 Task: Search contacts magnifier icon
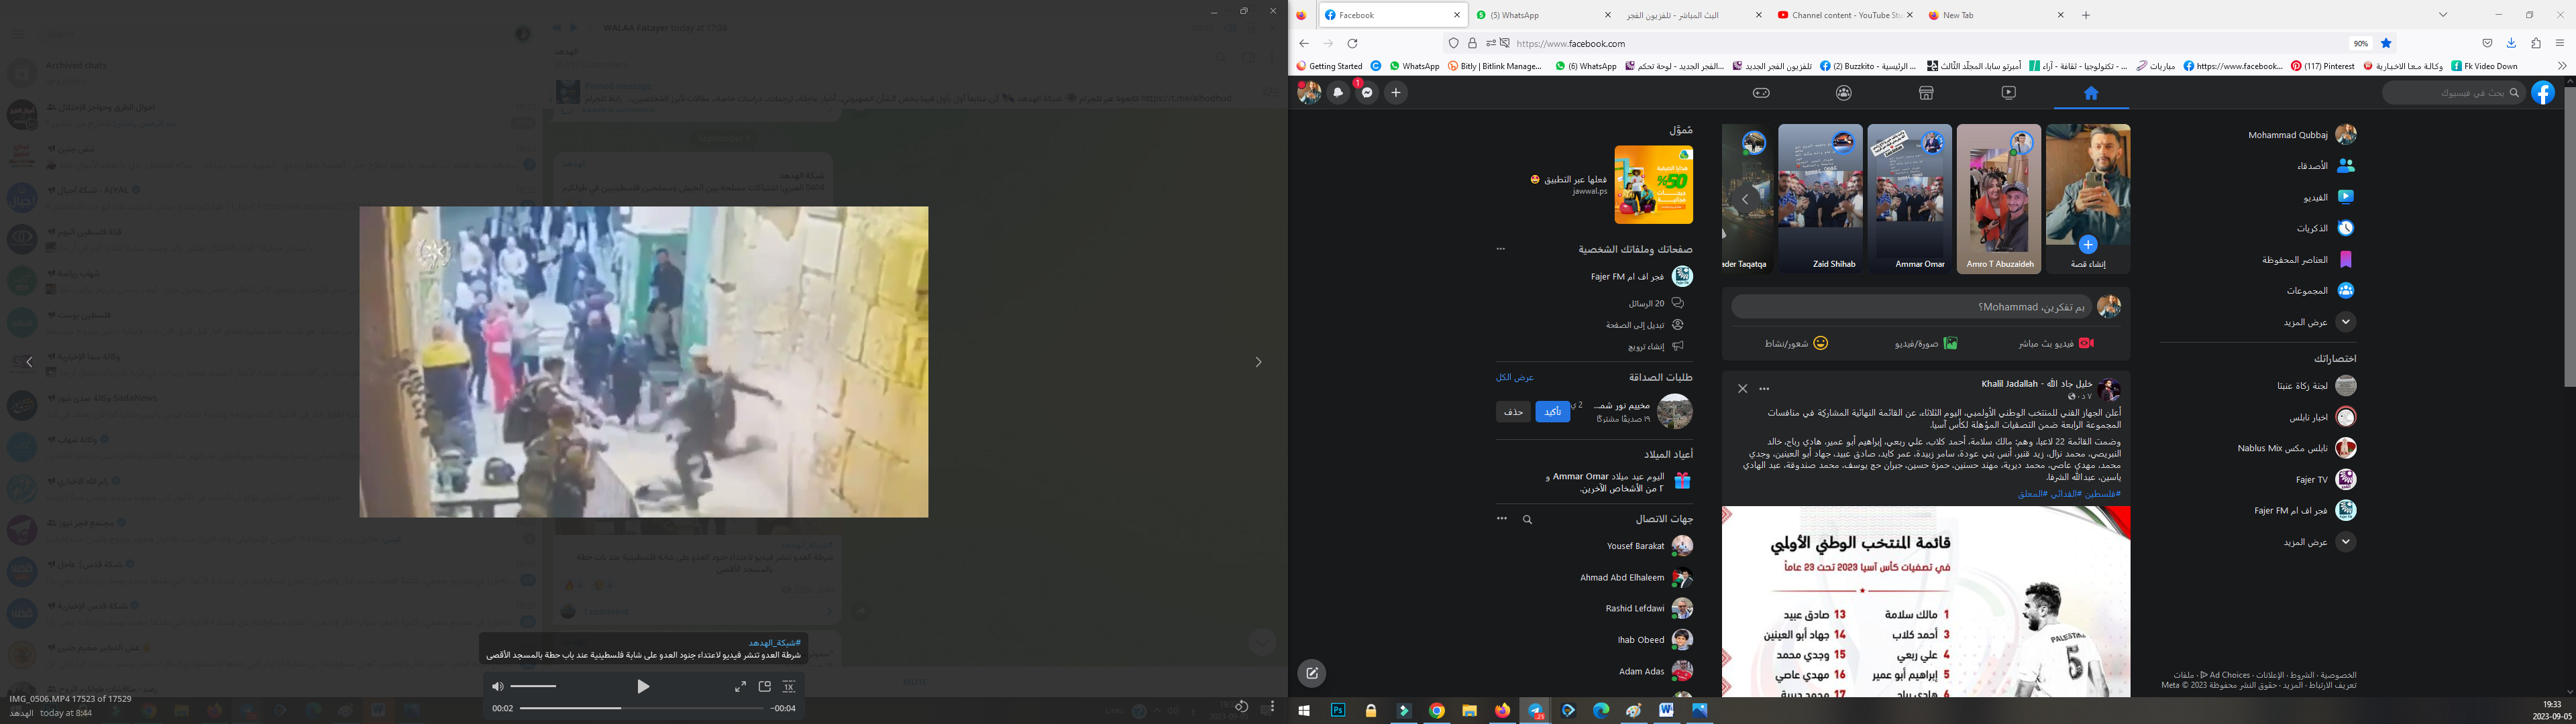[1527, 519]
